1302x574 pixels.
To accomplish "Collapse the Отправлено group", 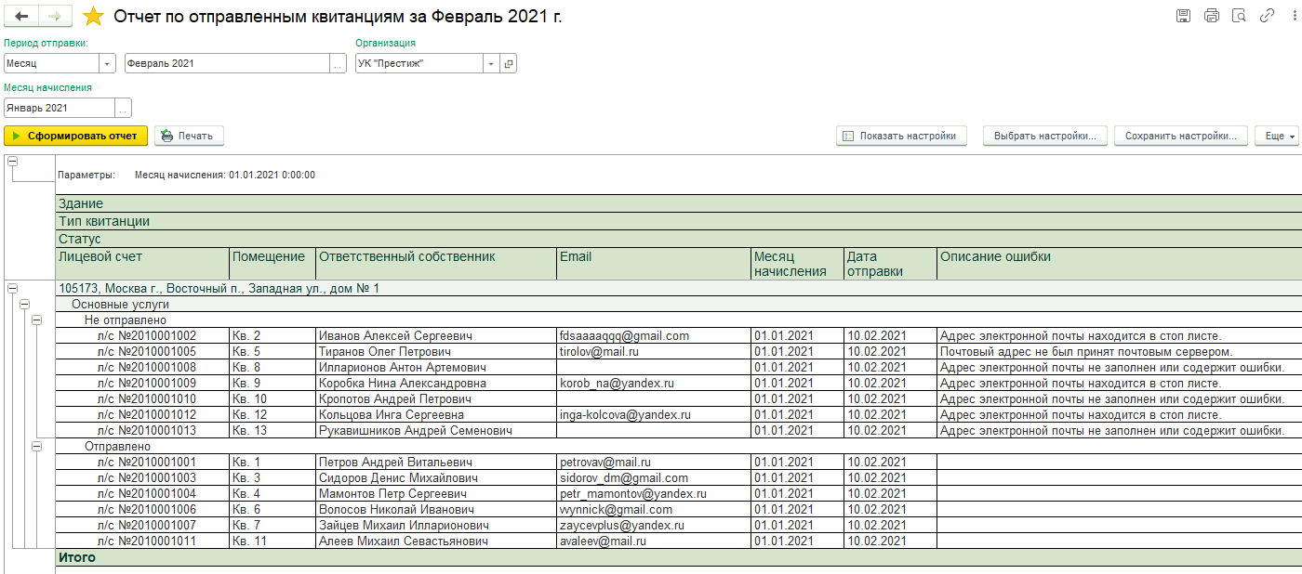I will click(x=36, y=446).
